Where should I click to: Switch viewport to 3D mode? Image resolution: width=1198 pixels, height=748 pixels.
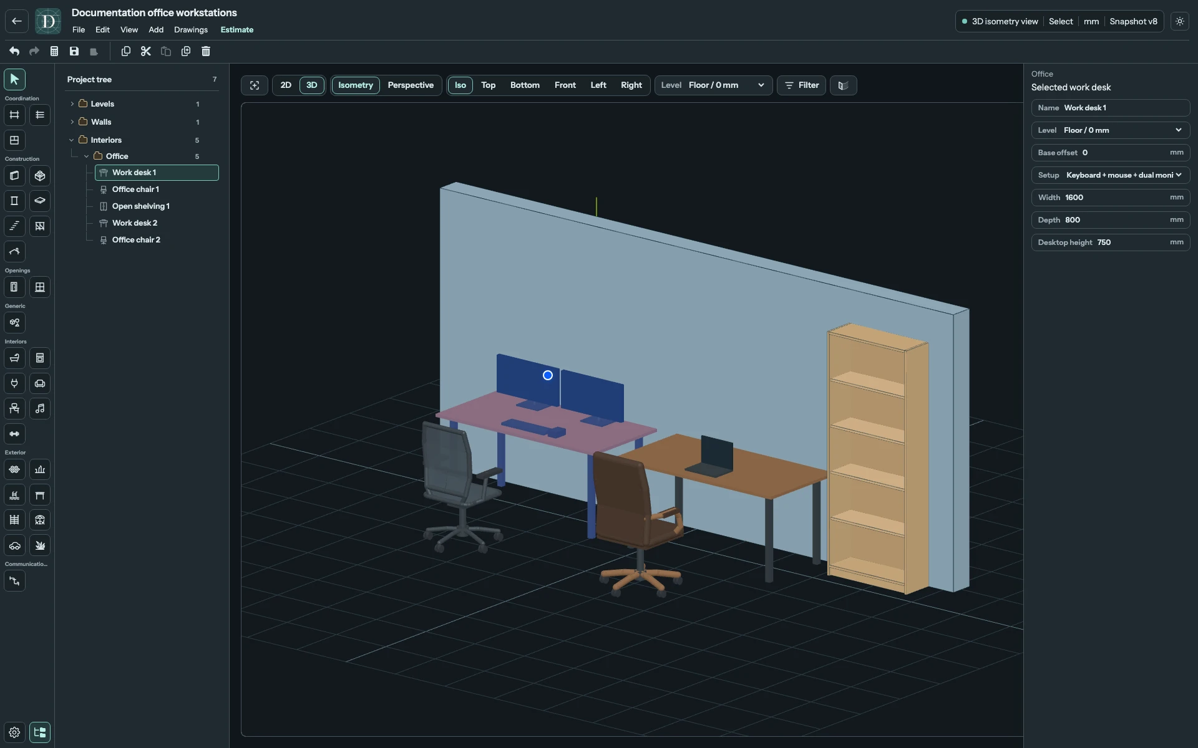312,85
